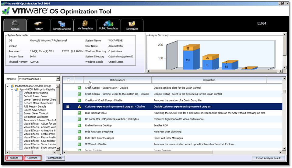Image resolution: width=292 pixels, height=168 pixels.
Task: Click Export Analysis Result button
Action: 268,158
